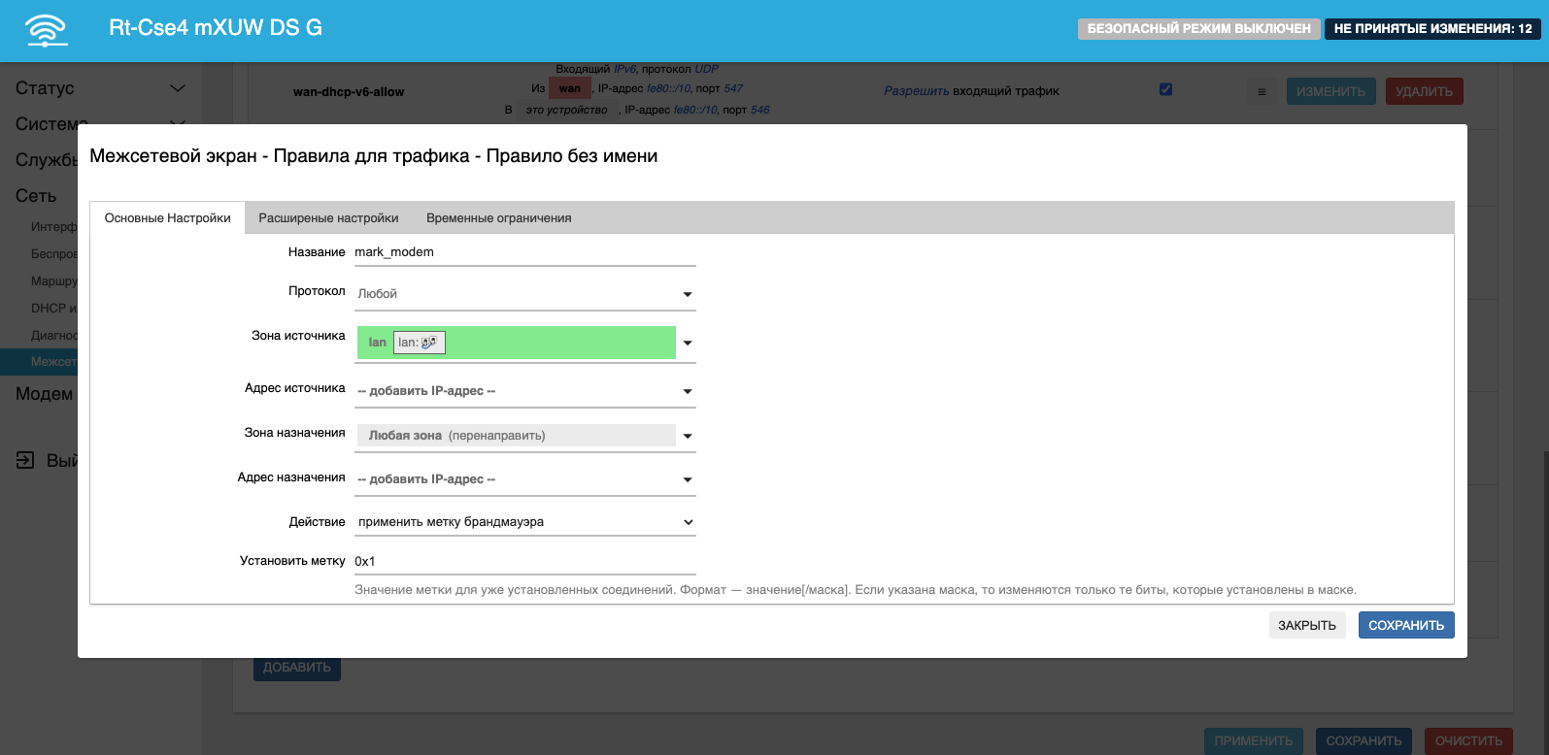Viewport: 1549px width, 755px height.
Task: Switch to Расширеные настройки tab
Action: coord(328,218)
